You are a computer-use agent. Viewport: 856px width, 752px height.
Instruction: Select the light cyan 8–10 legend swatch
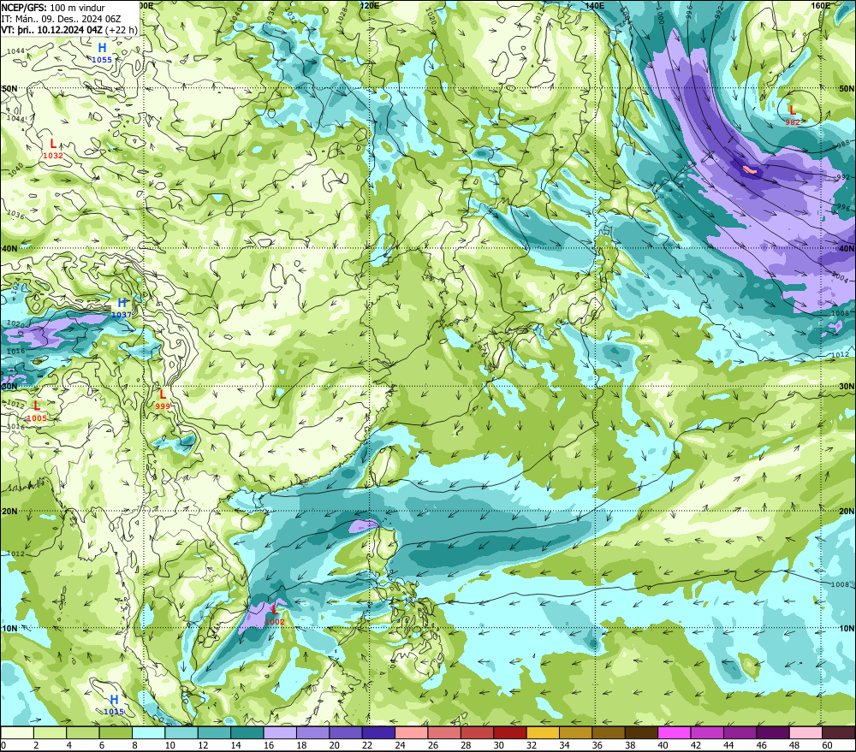pos(148,732)
